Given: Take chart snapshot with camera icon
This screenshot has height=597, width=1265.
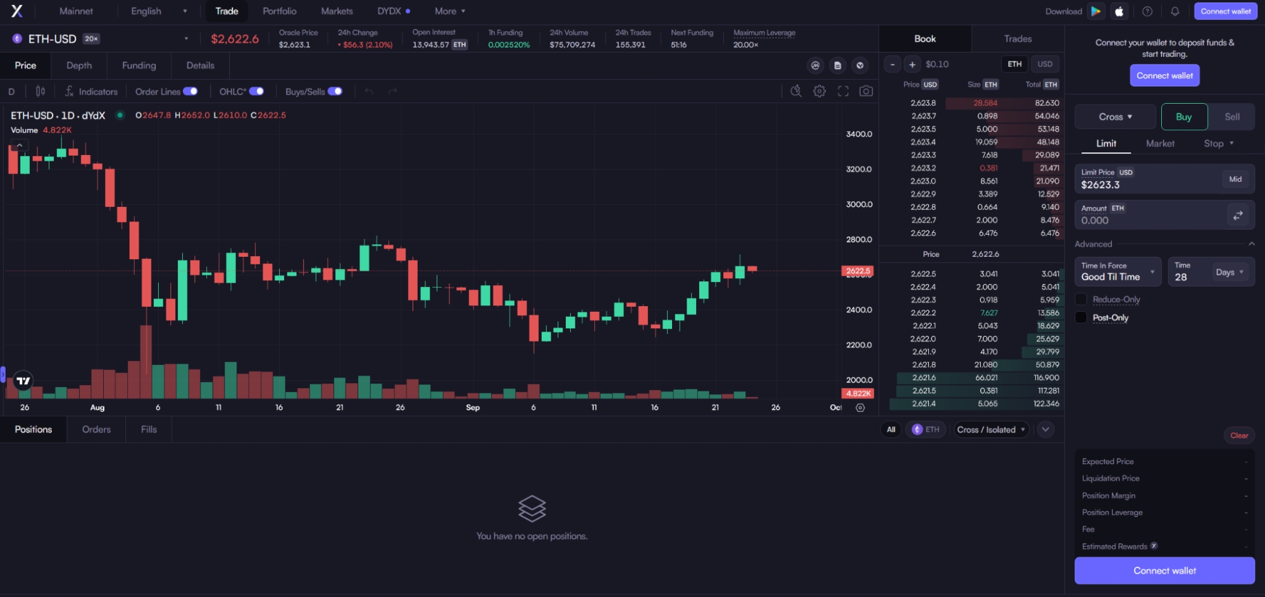Looking at the screenshot, I should click(866, 91).
